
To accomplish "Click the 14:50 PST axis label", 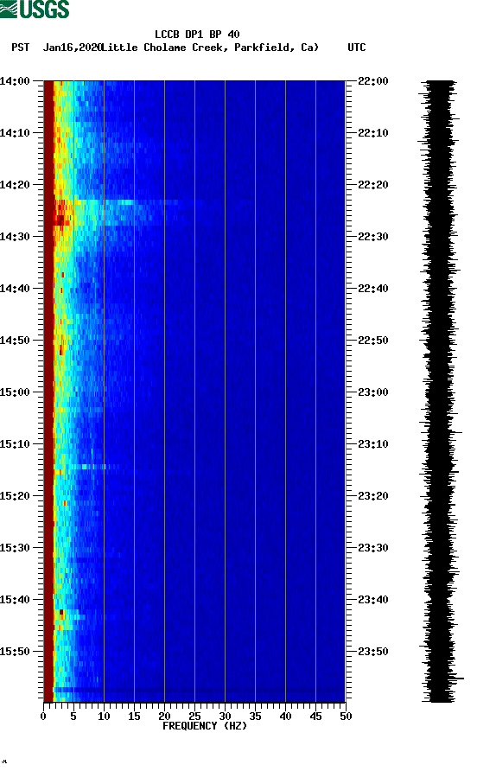I will click(15, 341).
